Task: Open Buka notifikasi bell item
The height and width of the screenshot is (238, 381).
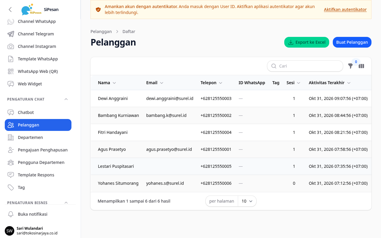Action: click(38, 214)
